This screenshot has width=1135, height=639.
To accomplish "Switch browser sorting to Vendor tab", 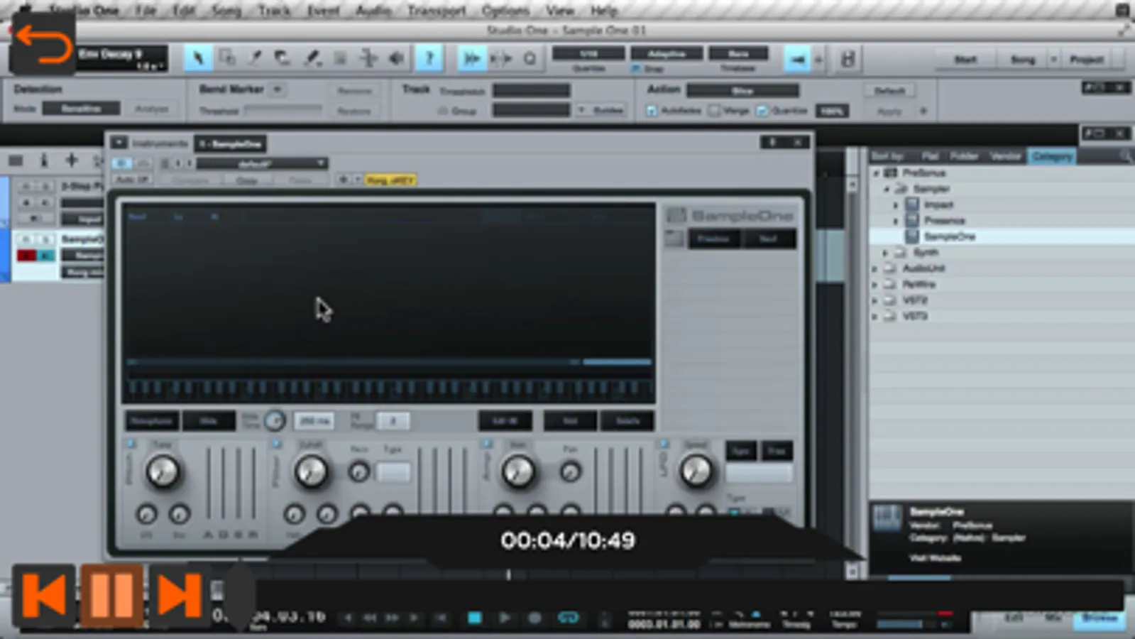I will click(1005, 155).
